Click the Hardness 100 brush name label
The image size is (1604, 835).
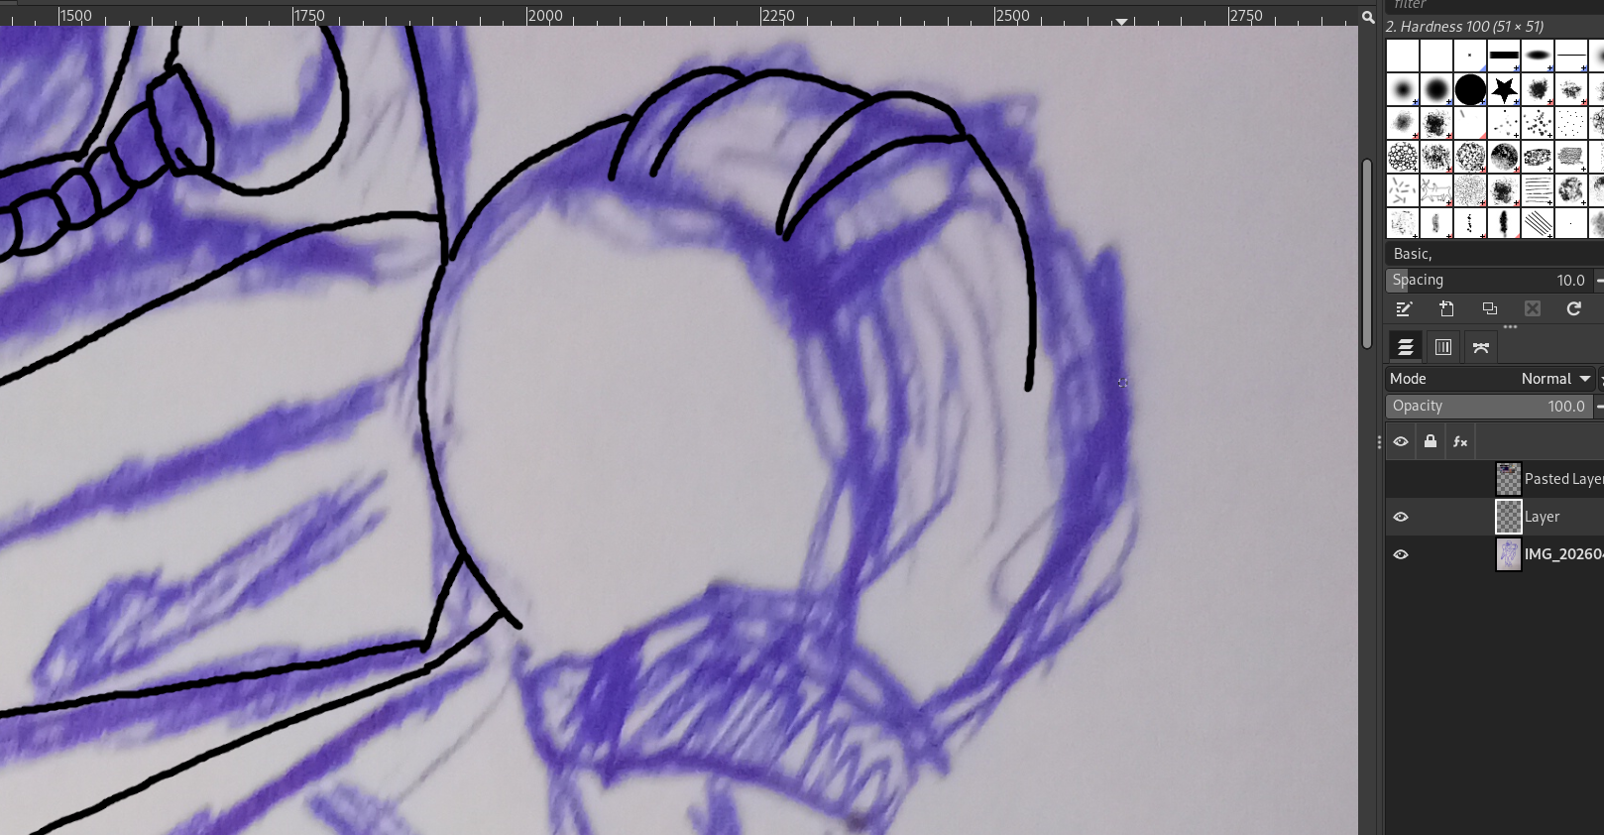pyautogui.click(x=1464, y=27)
